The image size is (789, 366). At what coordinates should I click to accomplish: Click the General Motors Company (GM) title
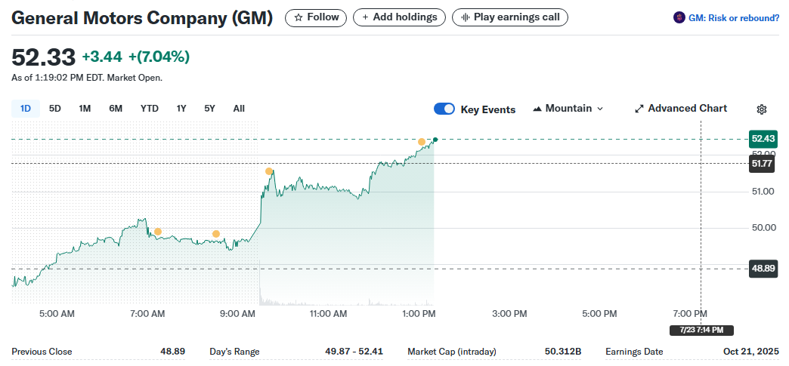coord(142,18)
